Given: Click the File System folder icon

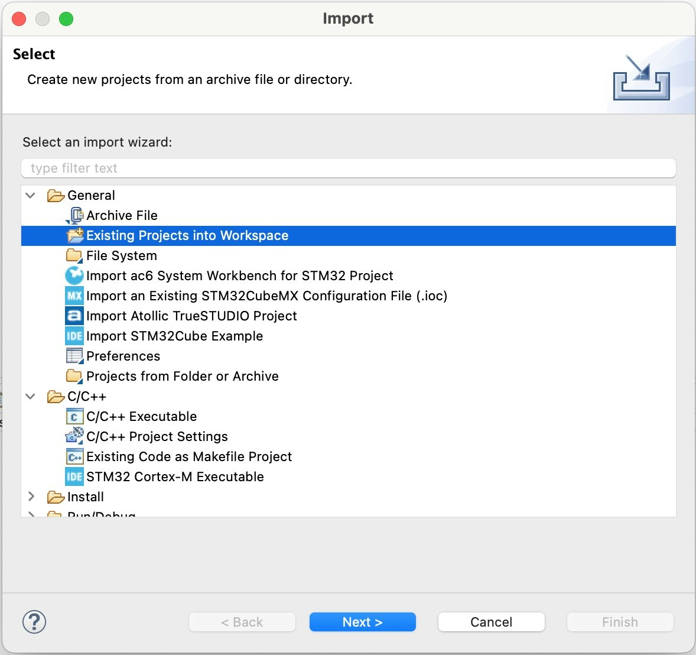Looking at the screenshot, I should click(x=74, y=256).
